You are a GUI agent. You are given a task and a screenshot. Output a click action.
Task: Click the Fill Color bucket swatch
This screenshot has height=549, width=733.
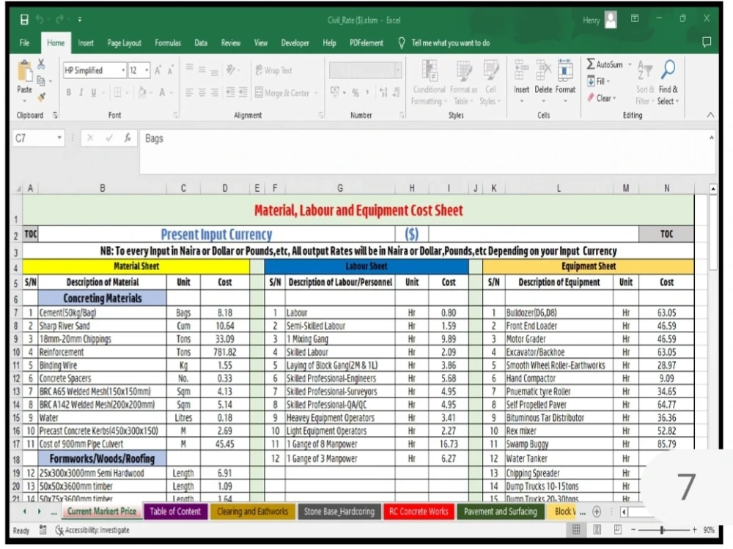tap(142, 92)
